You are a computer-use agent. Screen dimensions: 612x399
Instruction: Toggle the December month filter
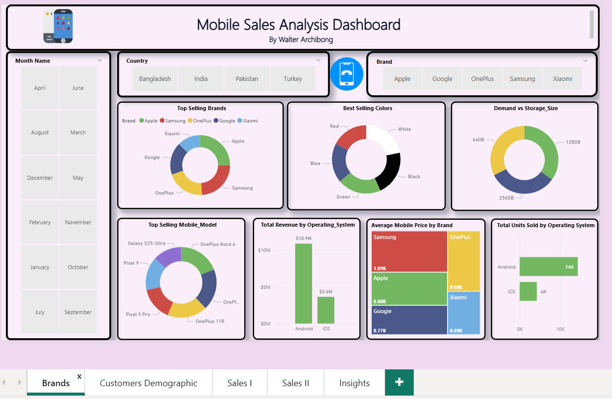pyautogui.click(x=40, y=178)
